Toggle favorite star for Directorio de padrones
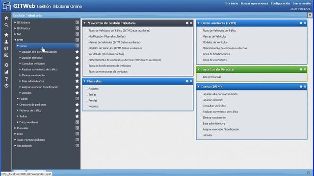314x176 pixels. click(77, 104)
